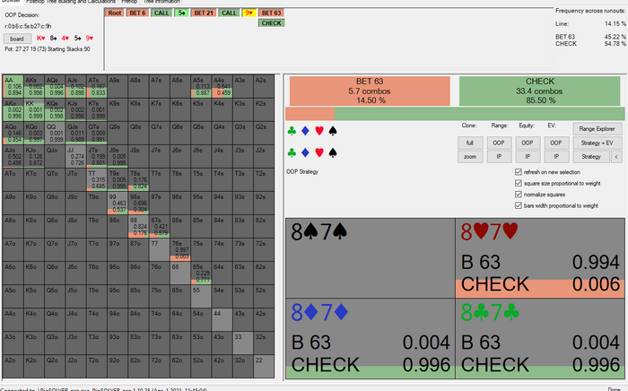
Task: Toggle square size proportional to weight
Action: tap(519, 183)
